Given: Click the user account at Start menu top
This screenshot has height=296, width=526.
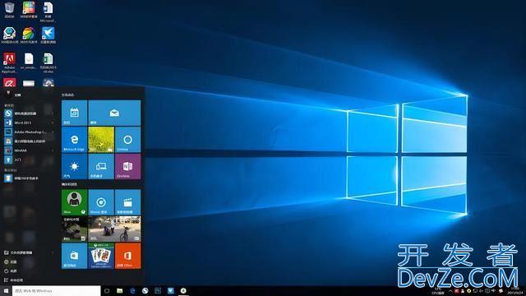Looking at the screenshot, I should click(x=13, y=95).
